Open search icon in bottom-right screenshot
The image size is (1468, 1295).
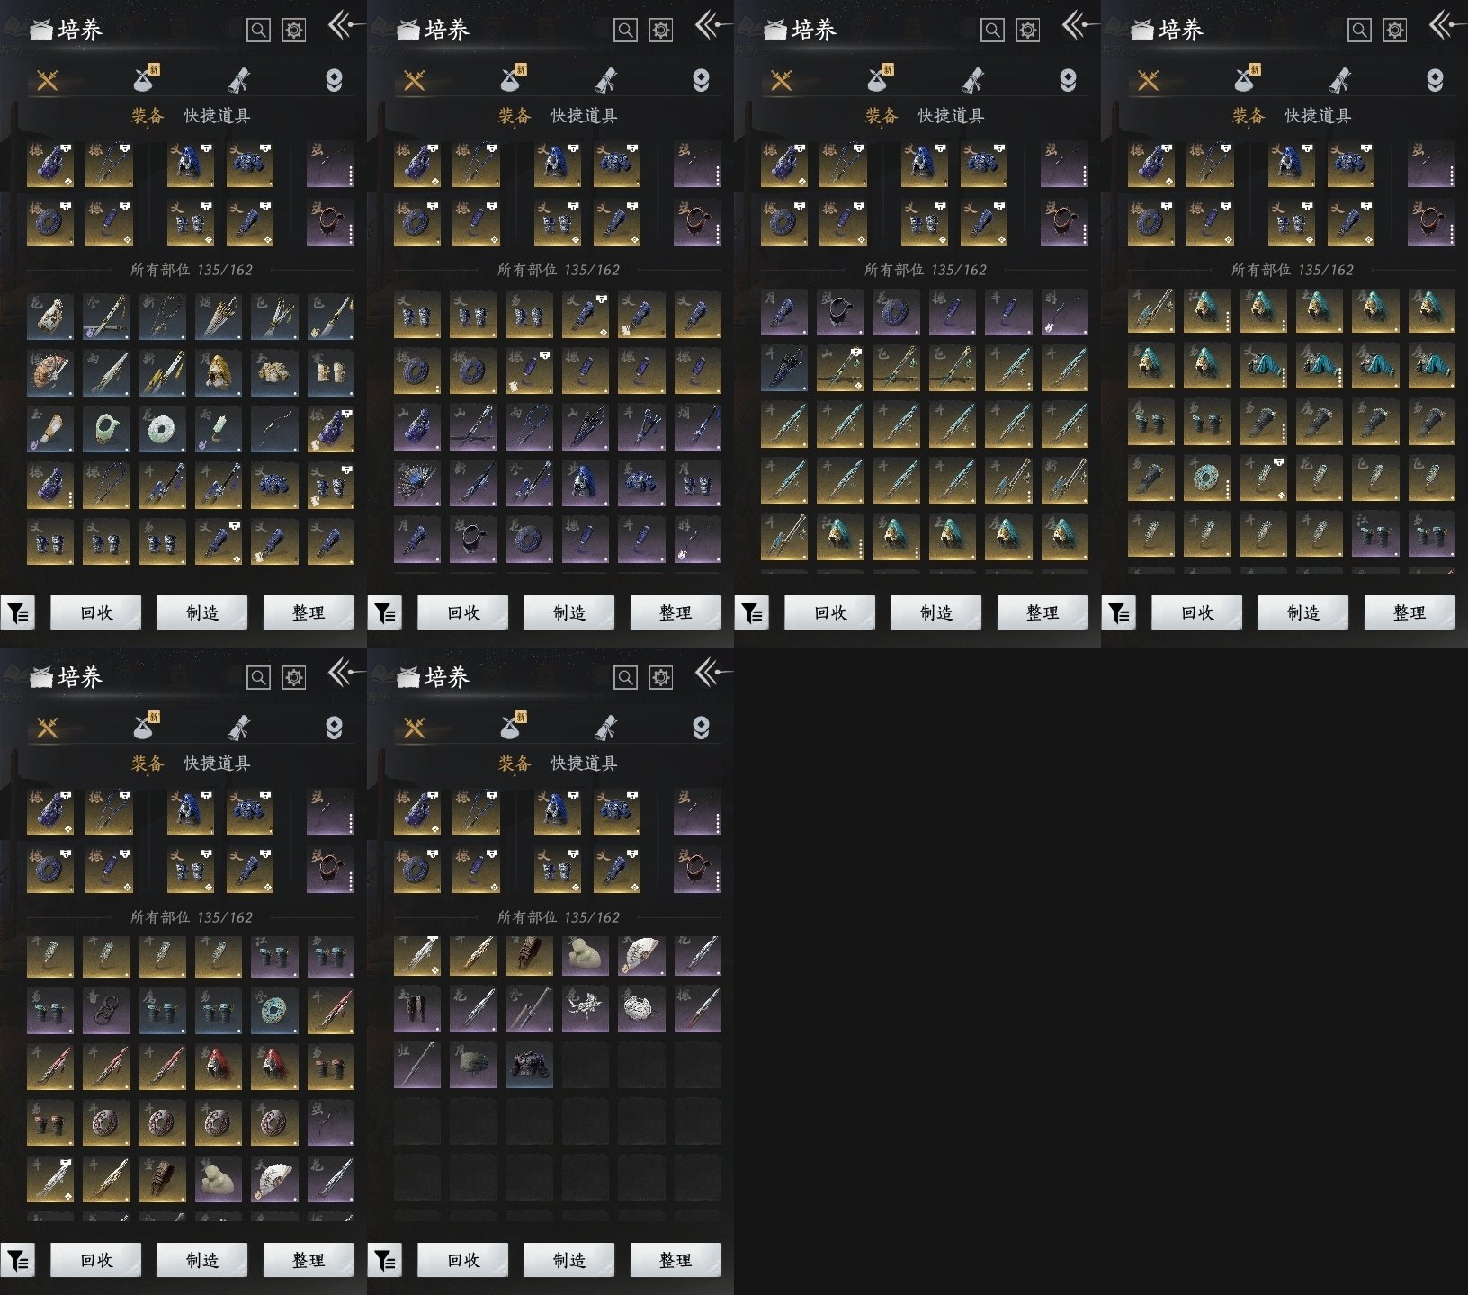625,678
